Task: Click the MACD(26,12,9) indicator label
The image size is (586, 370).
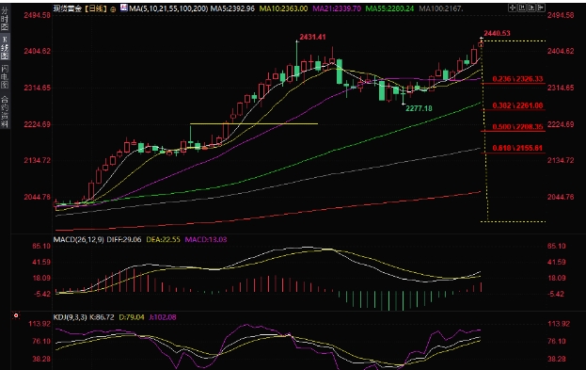Action: pos(78,239)
